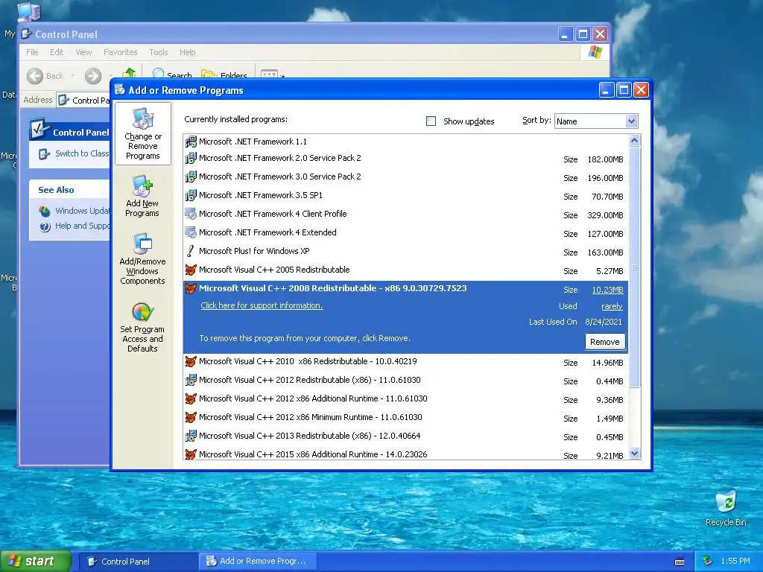Viewport: 763px width, 572px height.
Task: Open Edit menu in Control Panel
Action: (57, 52)
